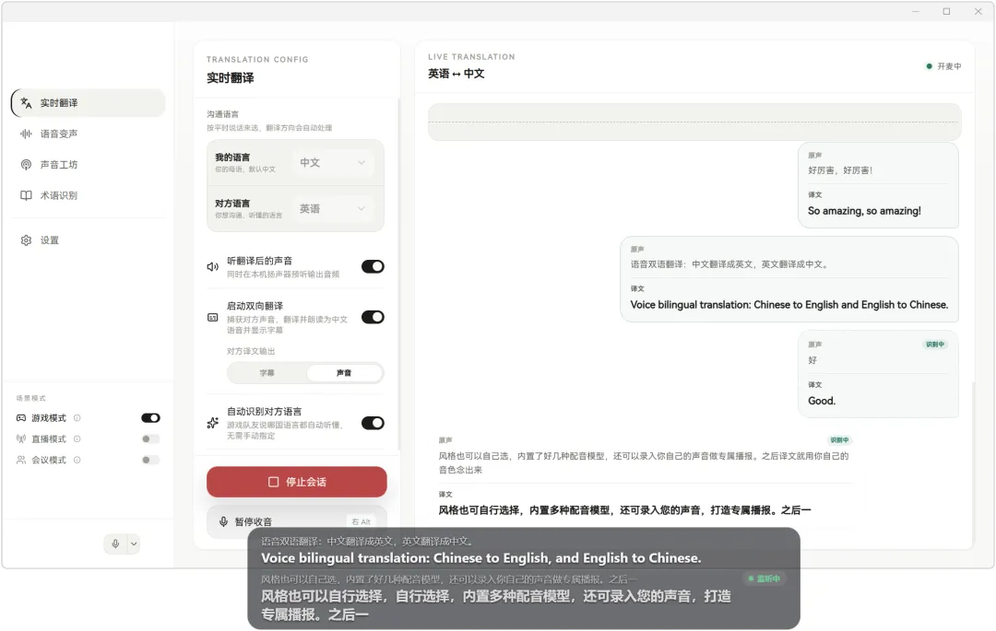Open the 实时翻译 sidebar item
The image size is (996, 631).
coord(89,103)
